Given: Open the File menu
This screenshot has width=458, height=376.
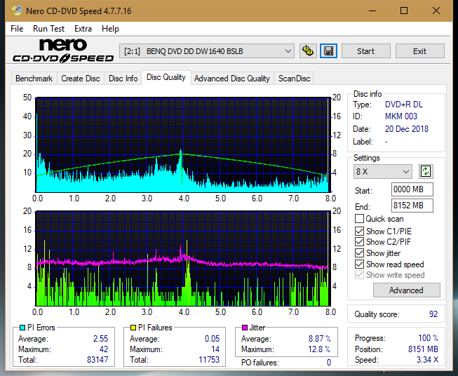Looking at the screenshot, I should pyautogui.click(x=17, y=29).
